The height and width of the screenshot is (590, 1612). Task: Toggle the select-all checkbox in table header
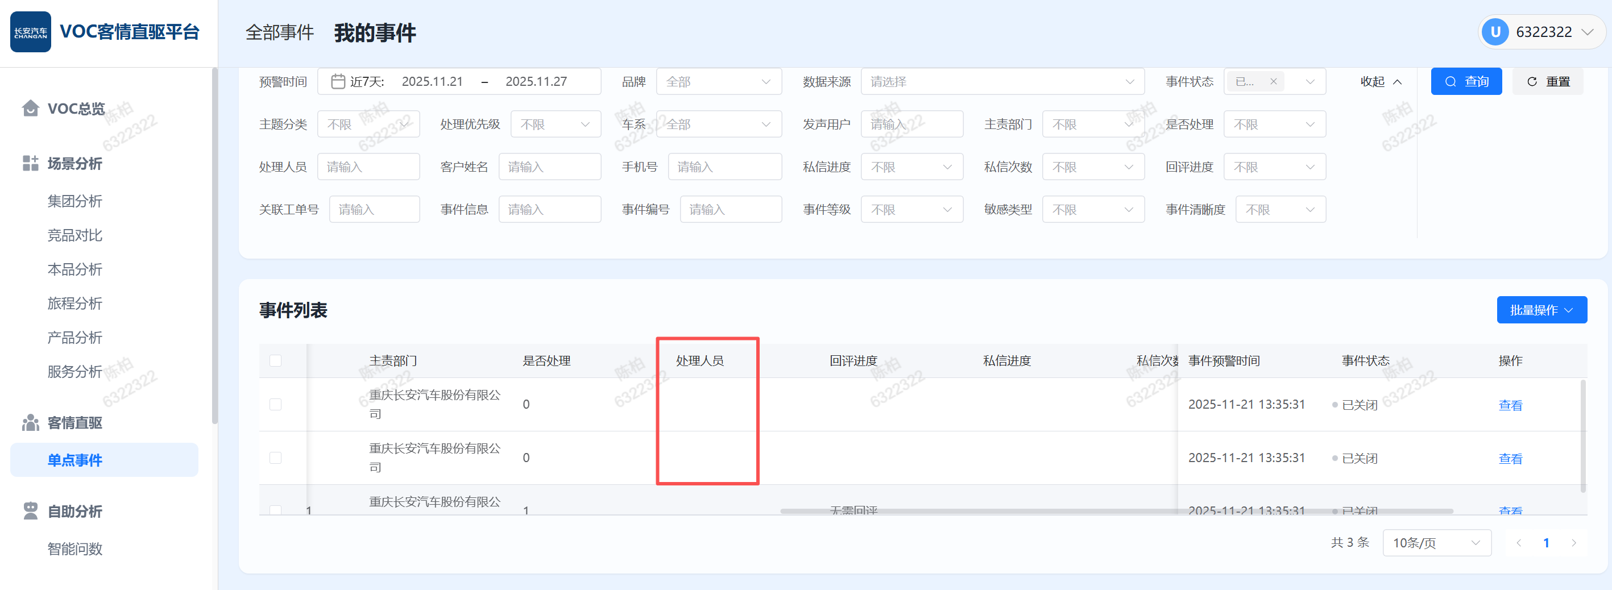point(275,360)
